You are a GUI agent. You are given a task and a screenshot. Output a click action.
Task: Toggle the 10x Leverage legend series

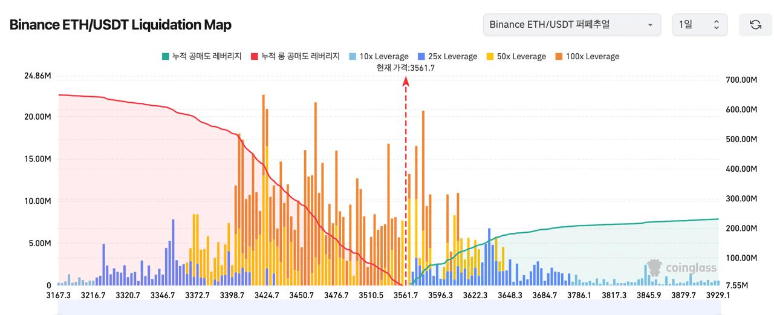click(x=378, y=56)
